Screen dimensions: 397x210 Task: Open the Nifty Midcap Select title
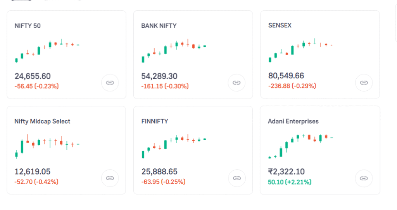[42, 121]
